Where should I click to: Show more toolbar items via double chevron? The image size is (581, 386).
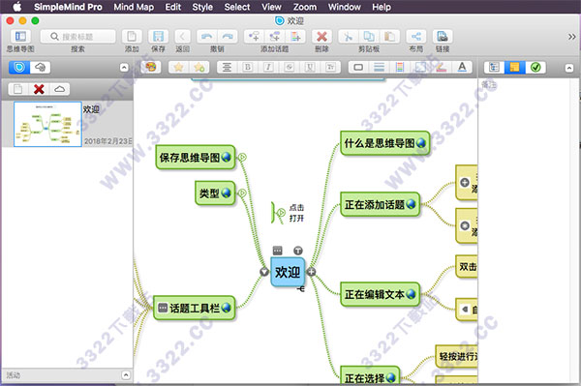(x=571, y=37)
